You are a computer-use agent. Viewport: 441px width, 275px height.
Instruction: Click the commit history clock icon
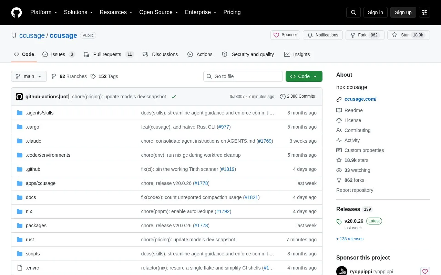(x=283, y=97)
